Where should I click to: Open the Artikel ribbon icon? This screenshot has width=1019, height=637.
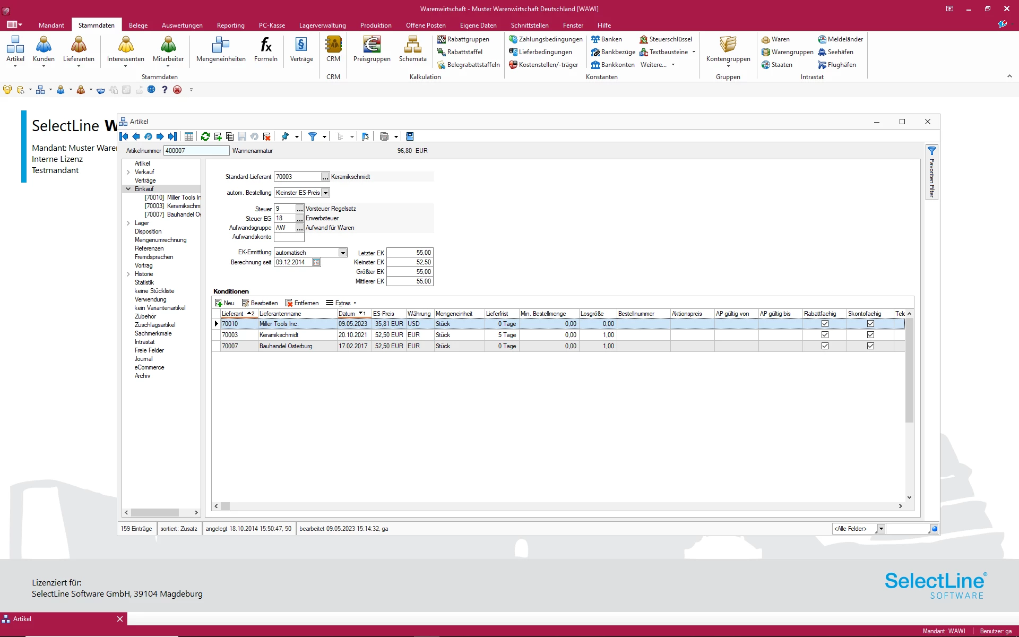15,50
